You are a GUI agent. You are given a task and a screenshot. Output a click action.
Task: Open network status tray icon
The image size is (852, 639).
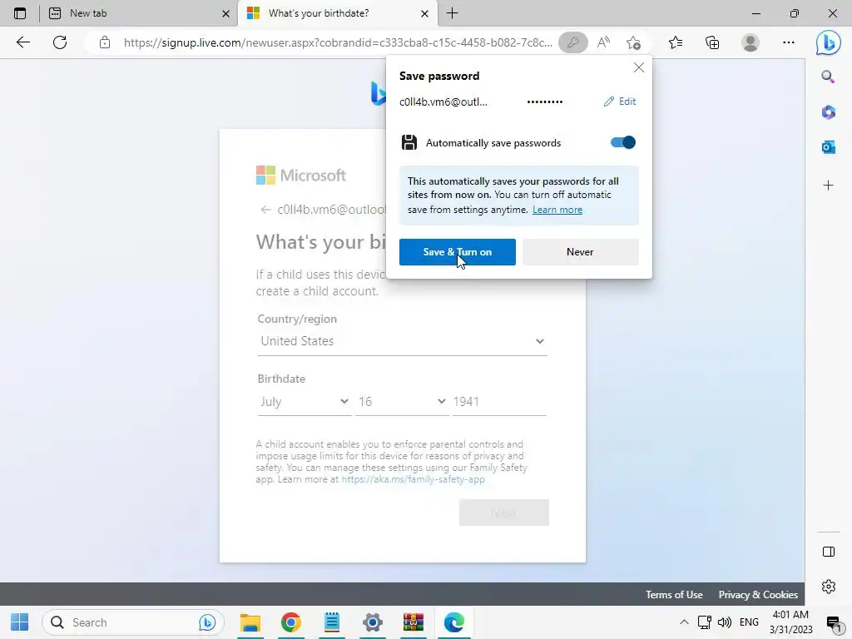tap(704, 622)
